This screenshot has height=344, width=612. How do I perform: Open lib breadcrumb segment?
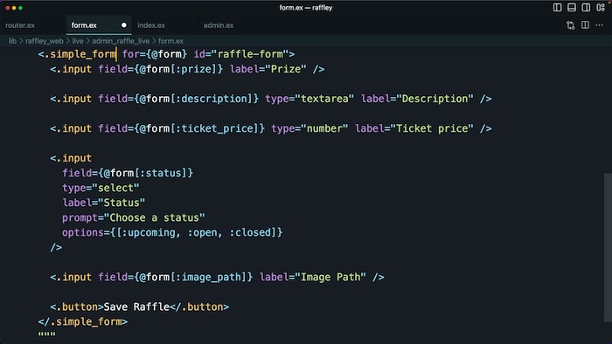12,41
